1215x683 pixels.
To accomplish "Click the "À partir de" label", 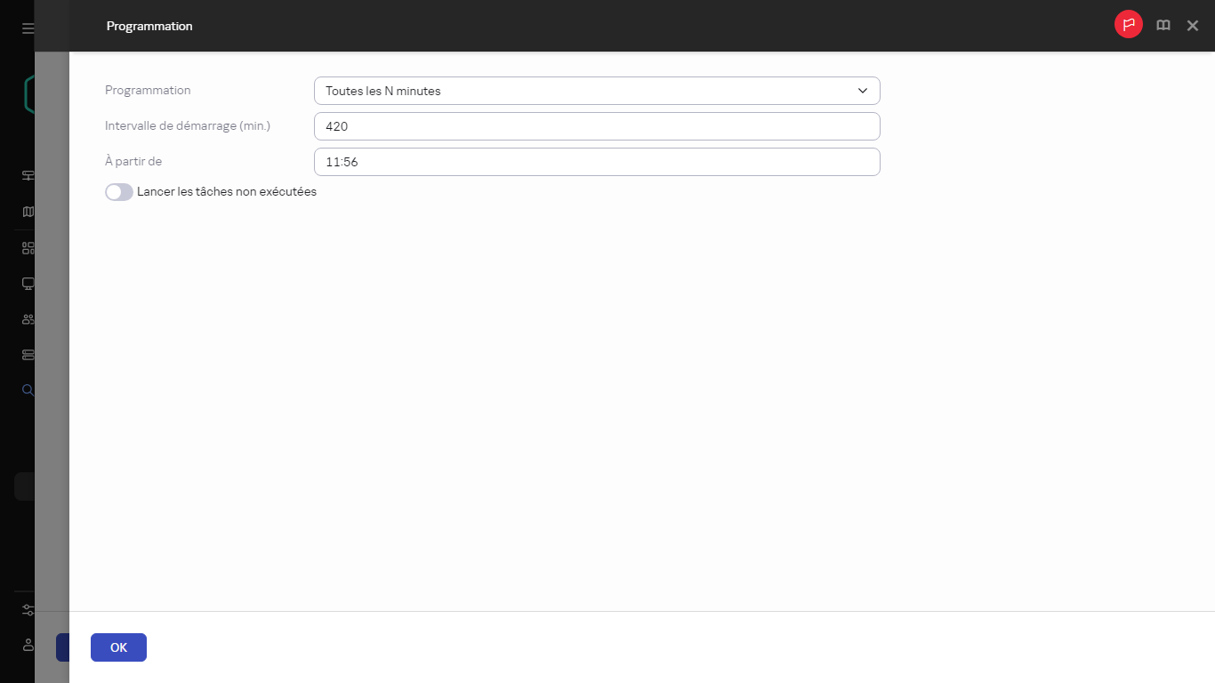I will coord(133,162).
